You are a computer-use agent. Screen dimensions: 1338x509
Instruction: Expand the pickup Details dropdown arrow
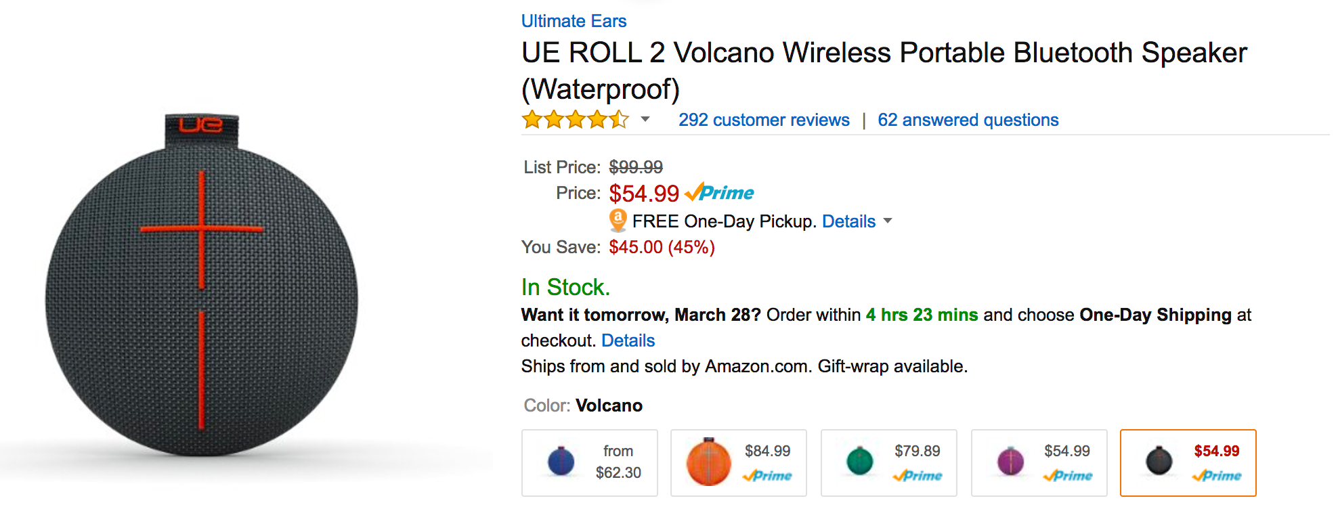click(888, 221)
